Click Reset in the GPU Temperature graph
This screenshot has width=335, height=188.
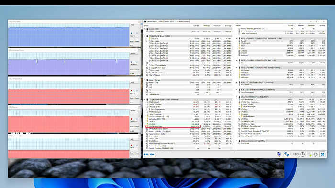coord(137,98)
